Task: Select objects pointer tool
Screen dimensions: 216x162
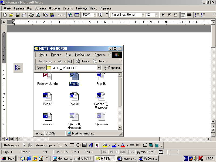Action: point(24,145)
